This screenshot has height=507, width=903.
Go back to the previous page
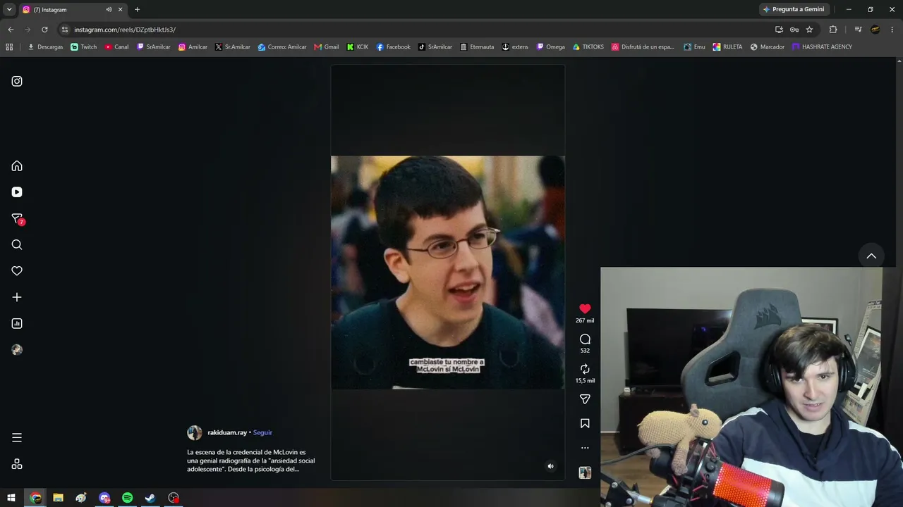pos(11,30)
